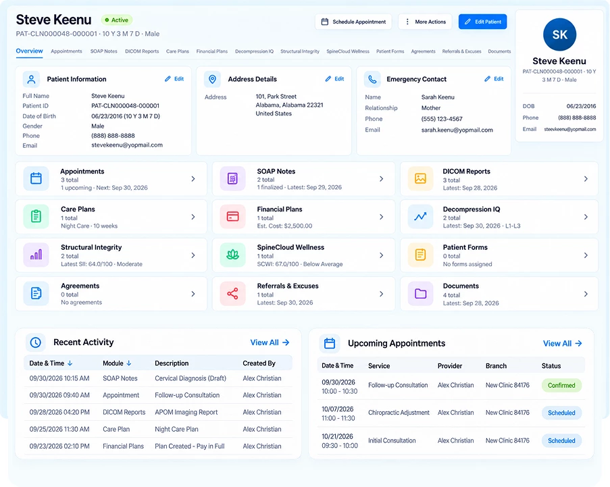Switch to the Appointments tab

tap(66, 51)
